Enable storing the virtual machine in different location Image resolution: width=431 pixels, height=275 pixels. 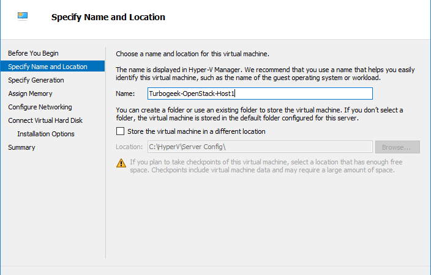[x=119, y=131]
